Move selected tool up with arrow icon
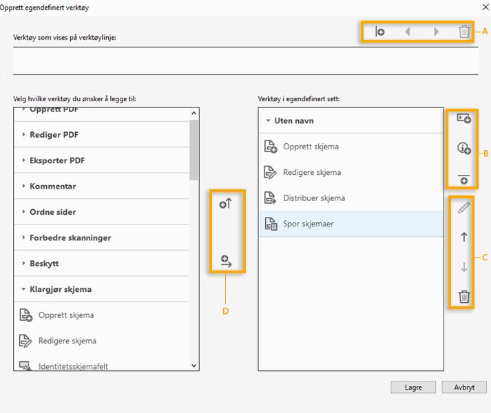This screenshot has width=491, height=413. click(x=463, y=237)
